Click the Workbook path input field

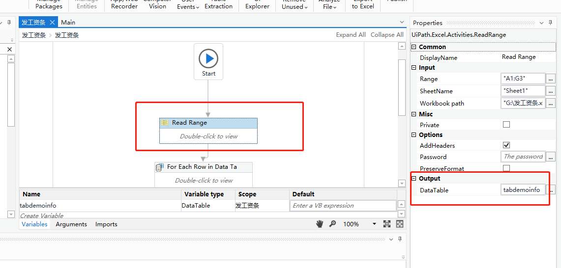coord(523,103)
